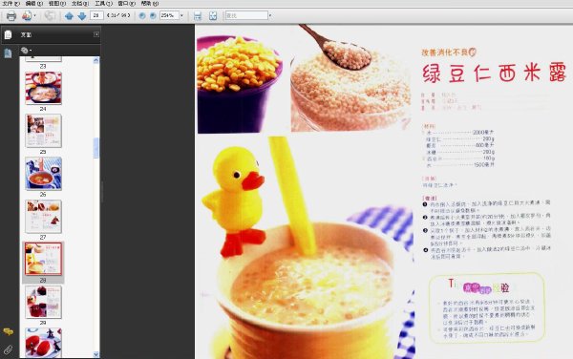Select page 24 thumbnail
This screenshot has height=359, width=573.
click(x=43, y=89)
